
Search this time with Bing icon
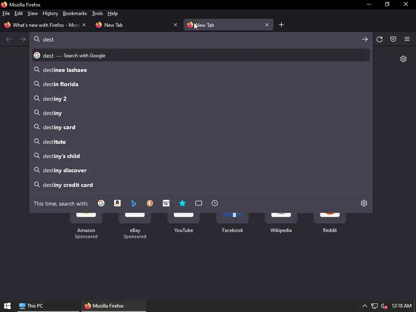[x=134, y=203]
